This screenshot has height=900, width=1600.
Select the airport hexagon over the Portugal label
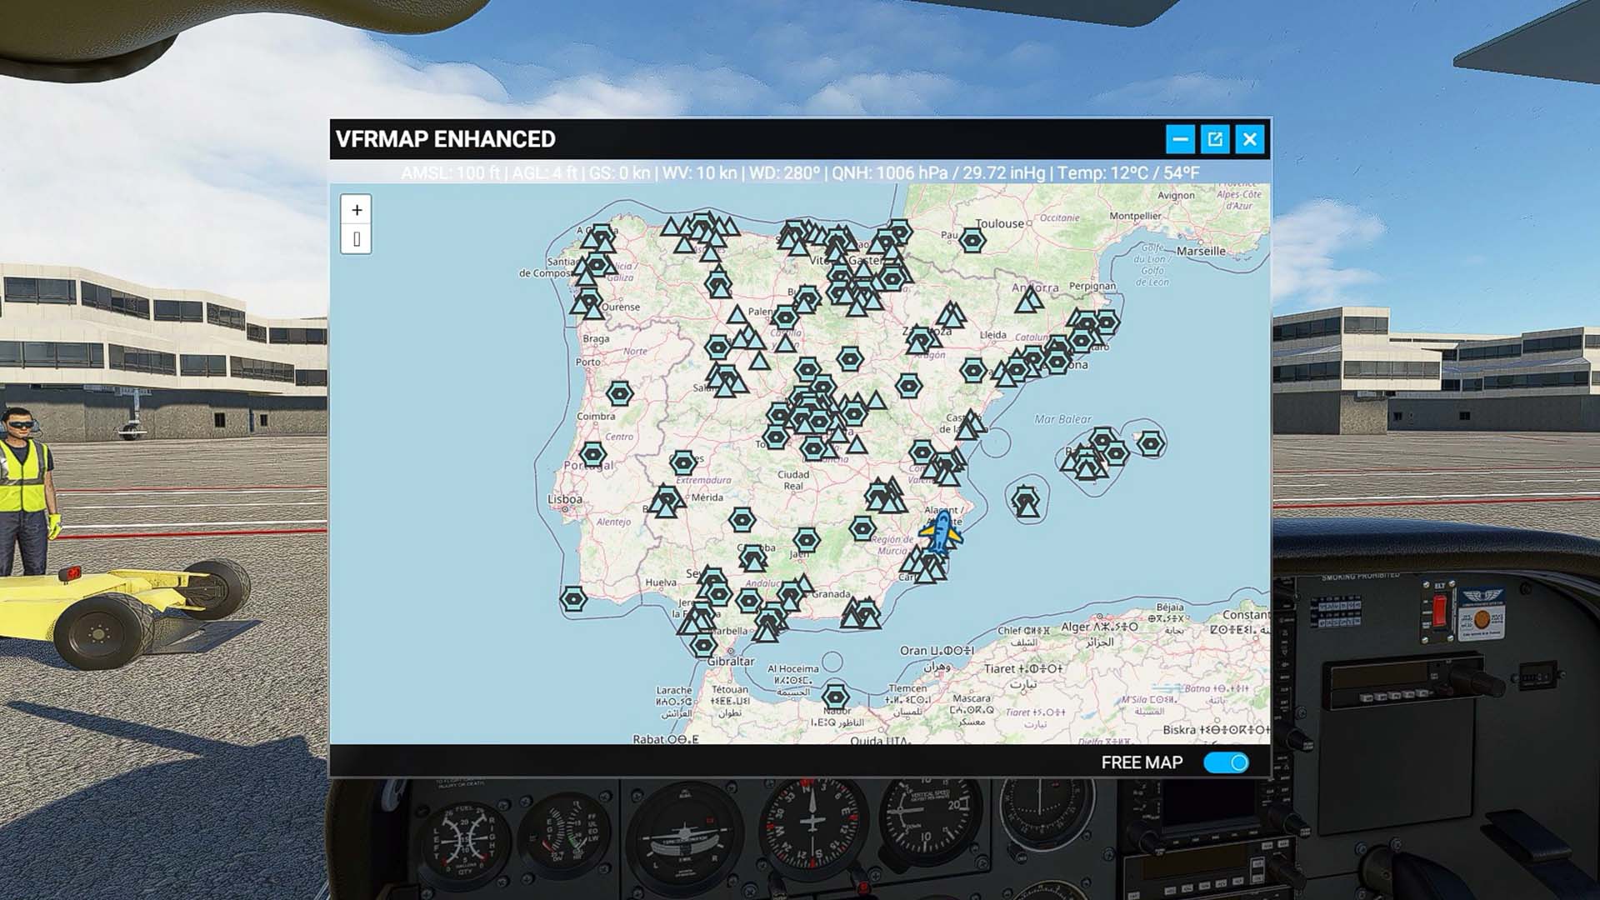click(592, 454)
